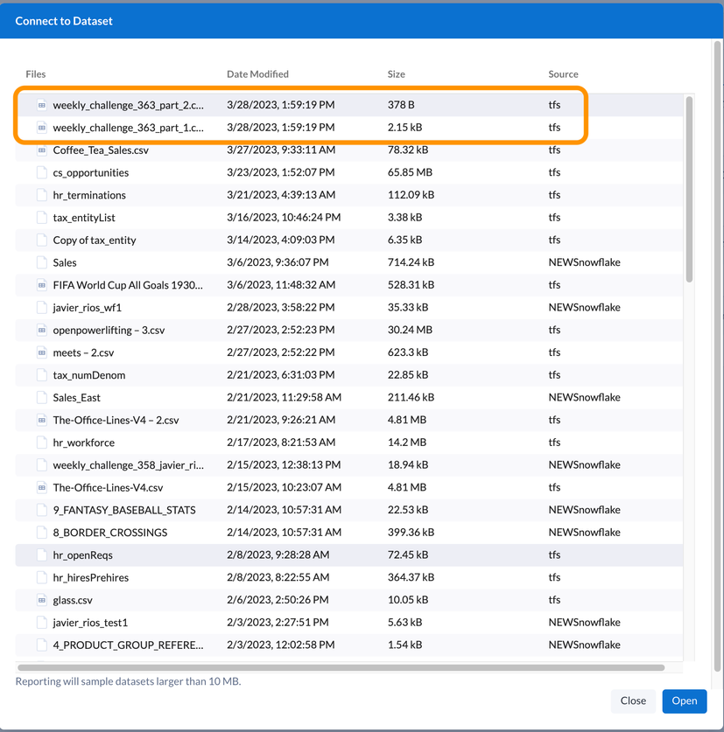Image resolution: width=724 pixels, height=732 pixels.
Task: Click the dialog's outer vertical scrollbar
Action: (718, 356)
